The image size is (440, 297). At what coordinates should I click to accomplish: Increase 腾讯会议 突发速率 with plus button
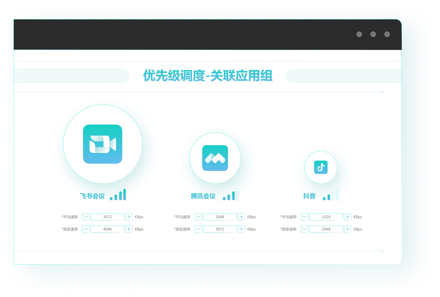coord(241,229)
